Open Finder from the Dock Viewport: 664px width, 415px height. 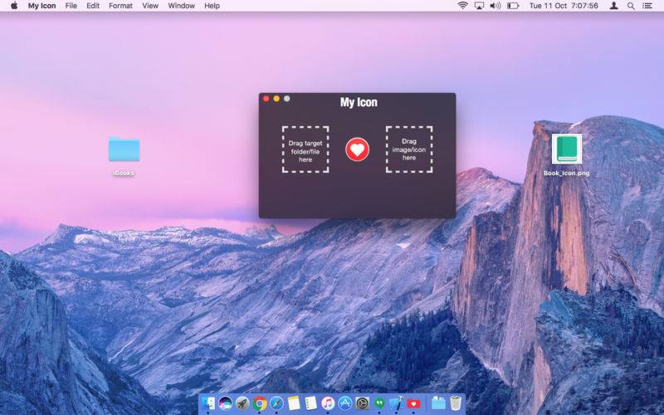208,403
